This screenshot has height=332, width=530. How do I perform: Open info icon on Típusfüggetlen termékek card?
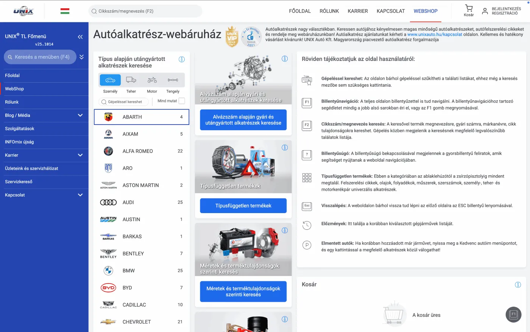click(285, 148)
